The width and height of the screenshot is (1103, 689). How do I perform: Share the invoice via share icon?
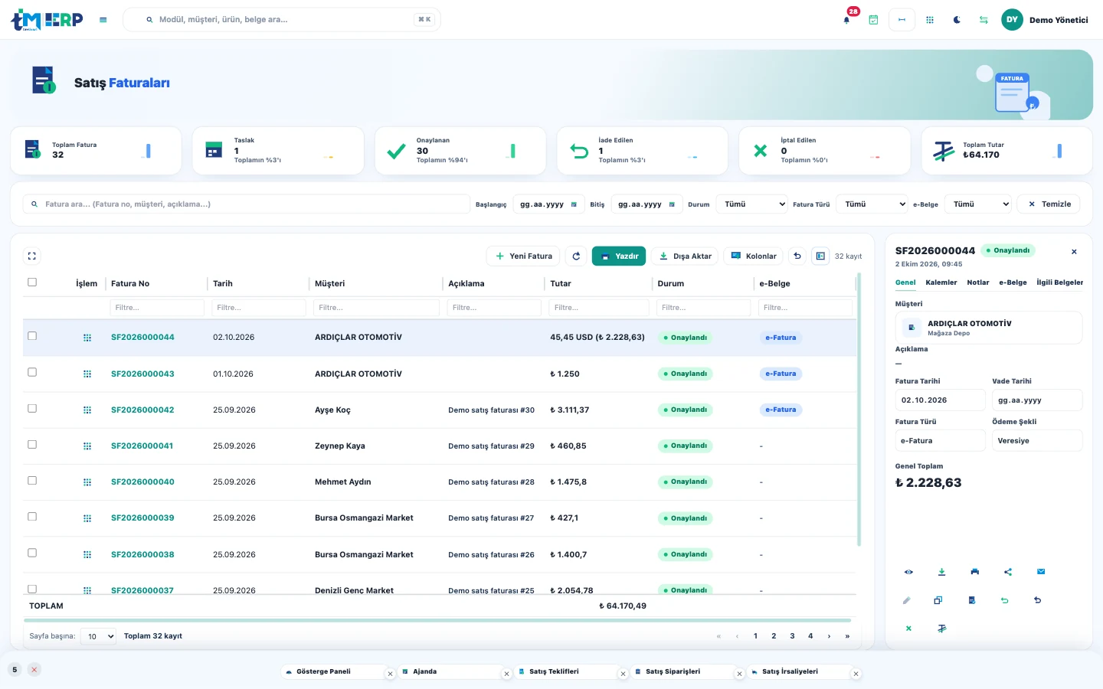click(x=1008, y=572)
